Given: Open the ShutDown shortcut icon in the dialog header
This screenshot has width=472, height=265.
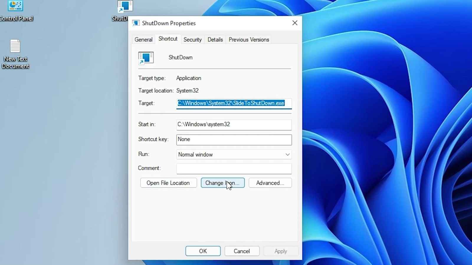Looking at the screenshot, I should 146,58.
